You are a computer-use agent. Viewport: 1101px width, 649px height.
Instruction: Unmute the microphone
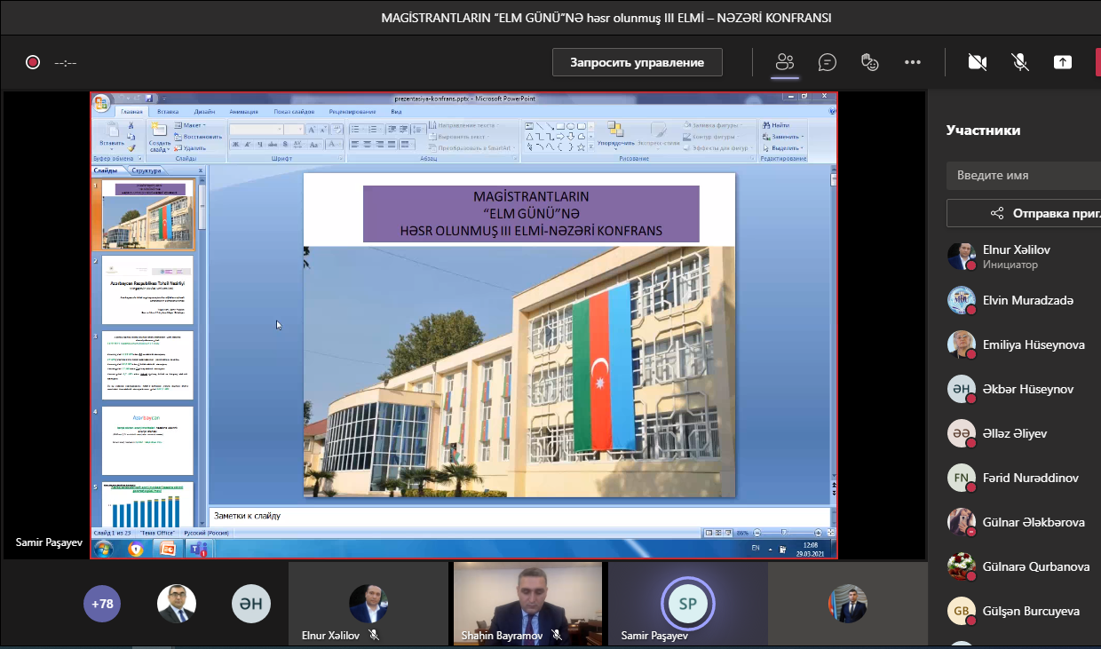tap(1020, 62)
